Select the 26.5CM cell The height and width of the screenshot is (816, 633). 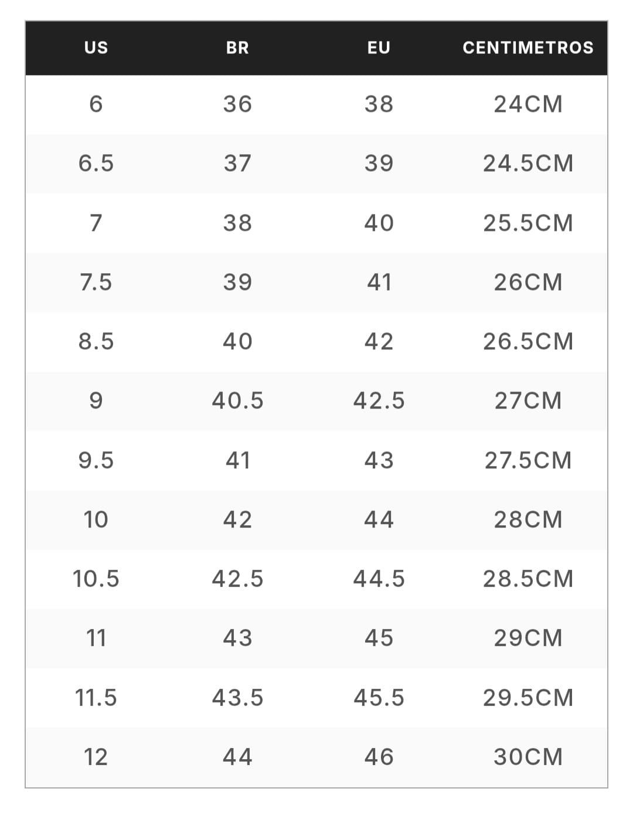[x=527, y=341]
